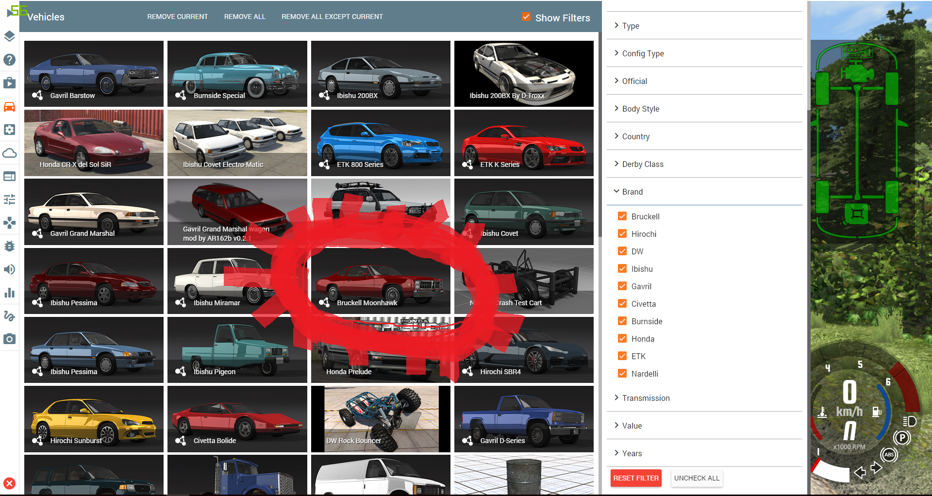Open configurations icon on Hirochi SBR4 tile
The image size is (932, 496).
click(x=467, y=371)
